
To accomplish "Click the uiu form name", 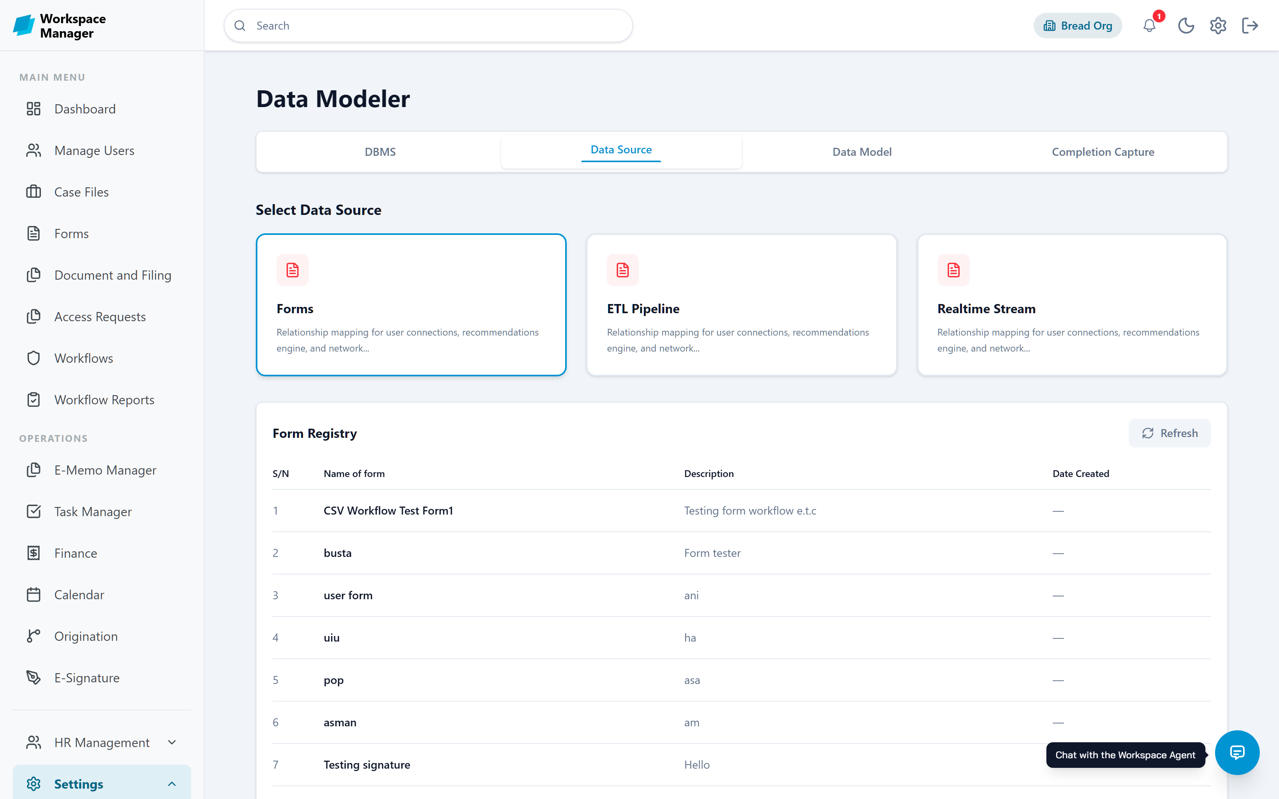I will coord(331,637).
